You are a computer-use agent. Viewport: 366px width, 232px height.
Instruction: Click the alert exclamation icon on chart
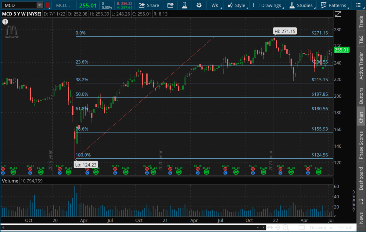5,22
